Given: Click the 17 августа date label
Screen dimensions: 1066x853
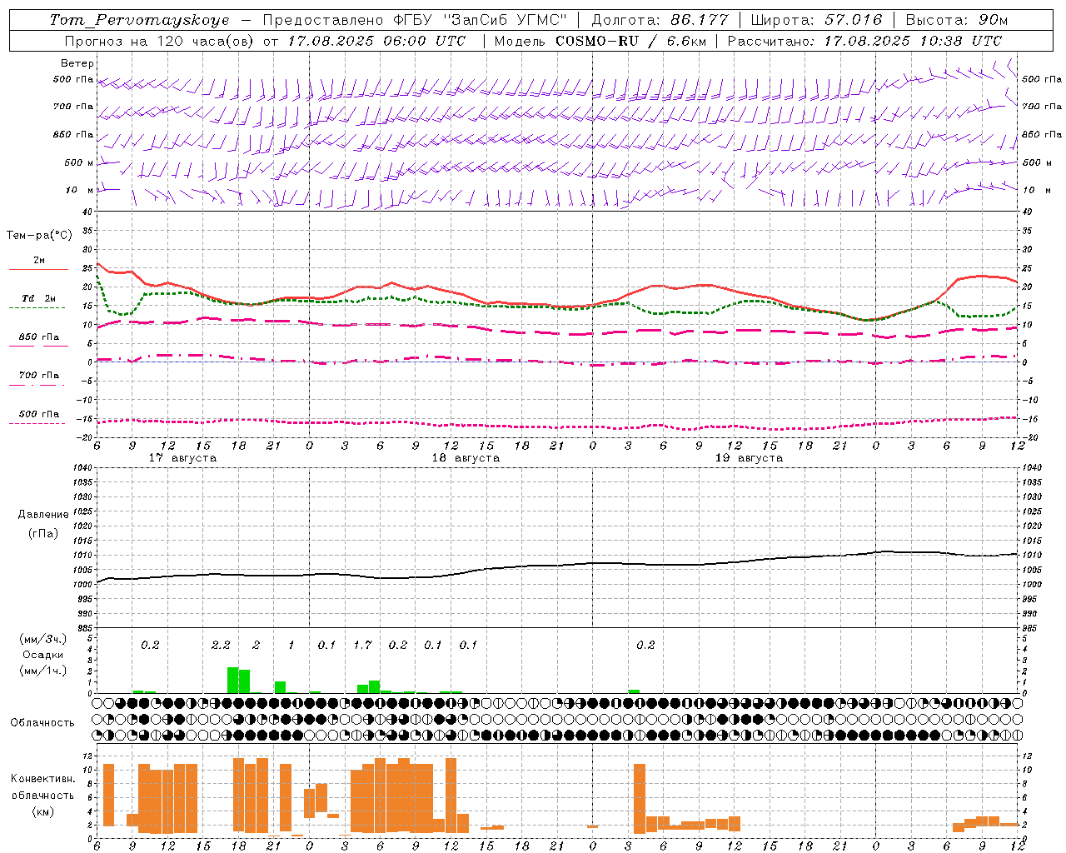Looking at the screenshot, I should [182, 458].
